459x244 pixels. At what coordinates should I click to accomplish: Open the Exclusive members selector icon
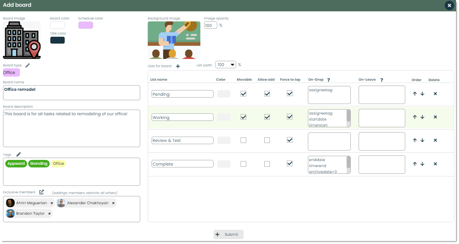[x=41, y=192]
